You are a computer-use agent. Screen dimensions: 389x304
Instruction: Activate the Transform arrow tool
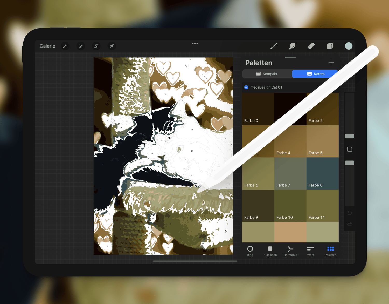[x=112, y=46]
